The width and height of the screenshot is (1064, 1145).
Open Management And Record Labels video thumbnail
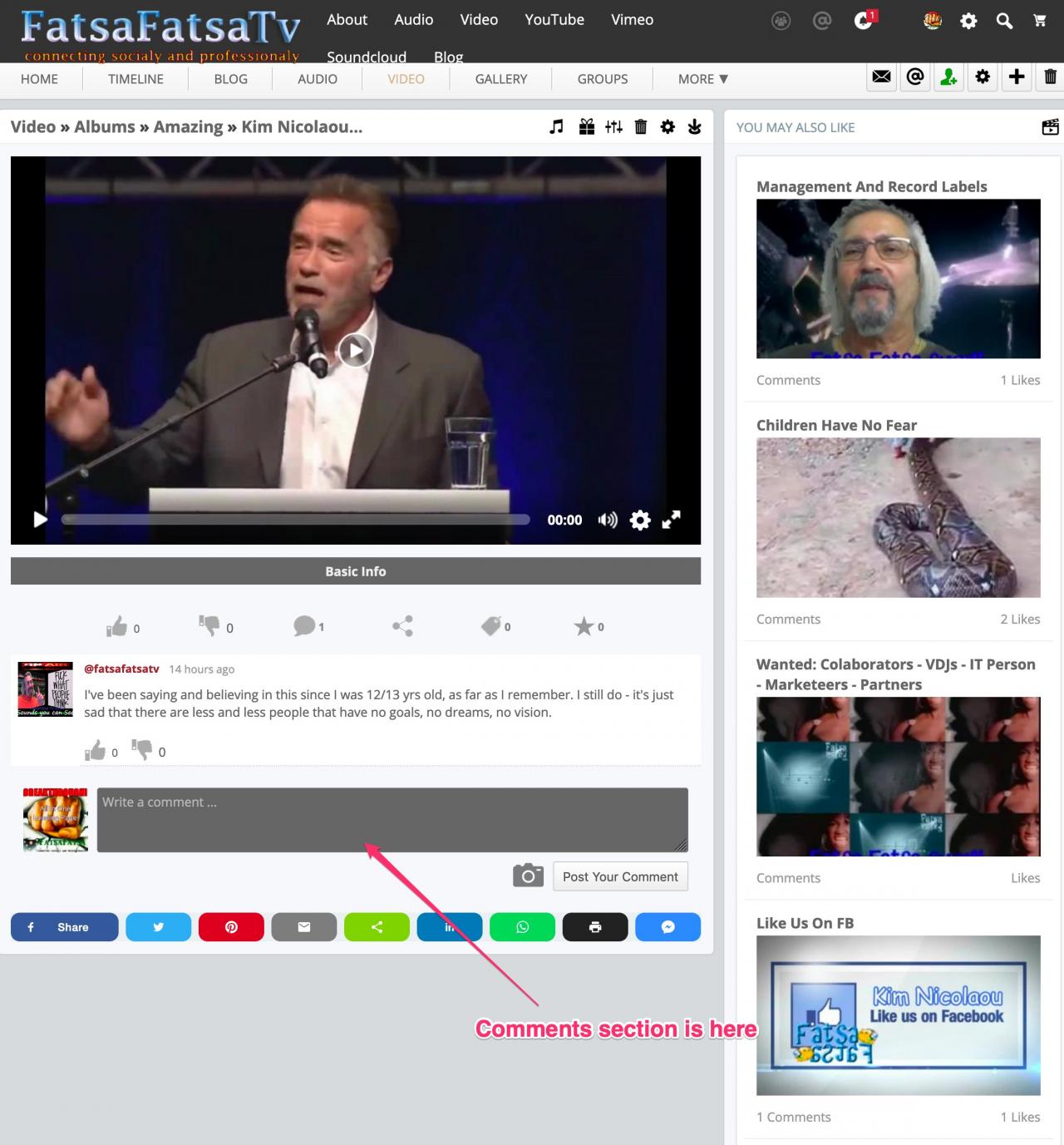(898, 279)
